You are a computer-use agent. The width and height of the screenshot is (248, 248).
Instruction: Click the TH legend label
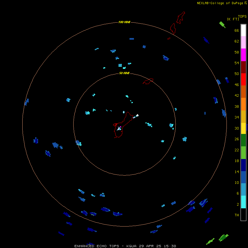(x=237, y=215)
